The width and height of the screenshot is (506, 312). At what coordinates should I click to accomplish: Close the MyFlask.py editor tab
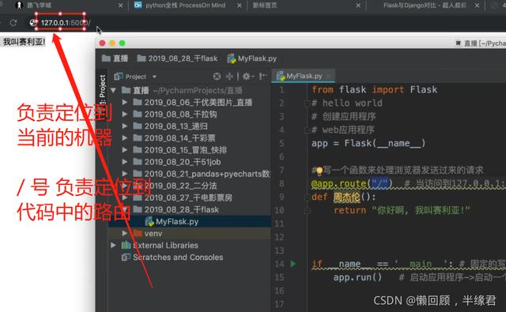(328, 76)
